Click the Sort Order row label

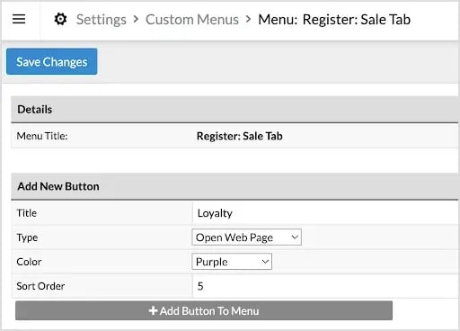[x=40, y=286]
